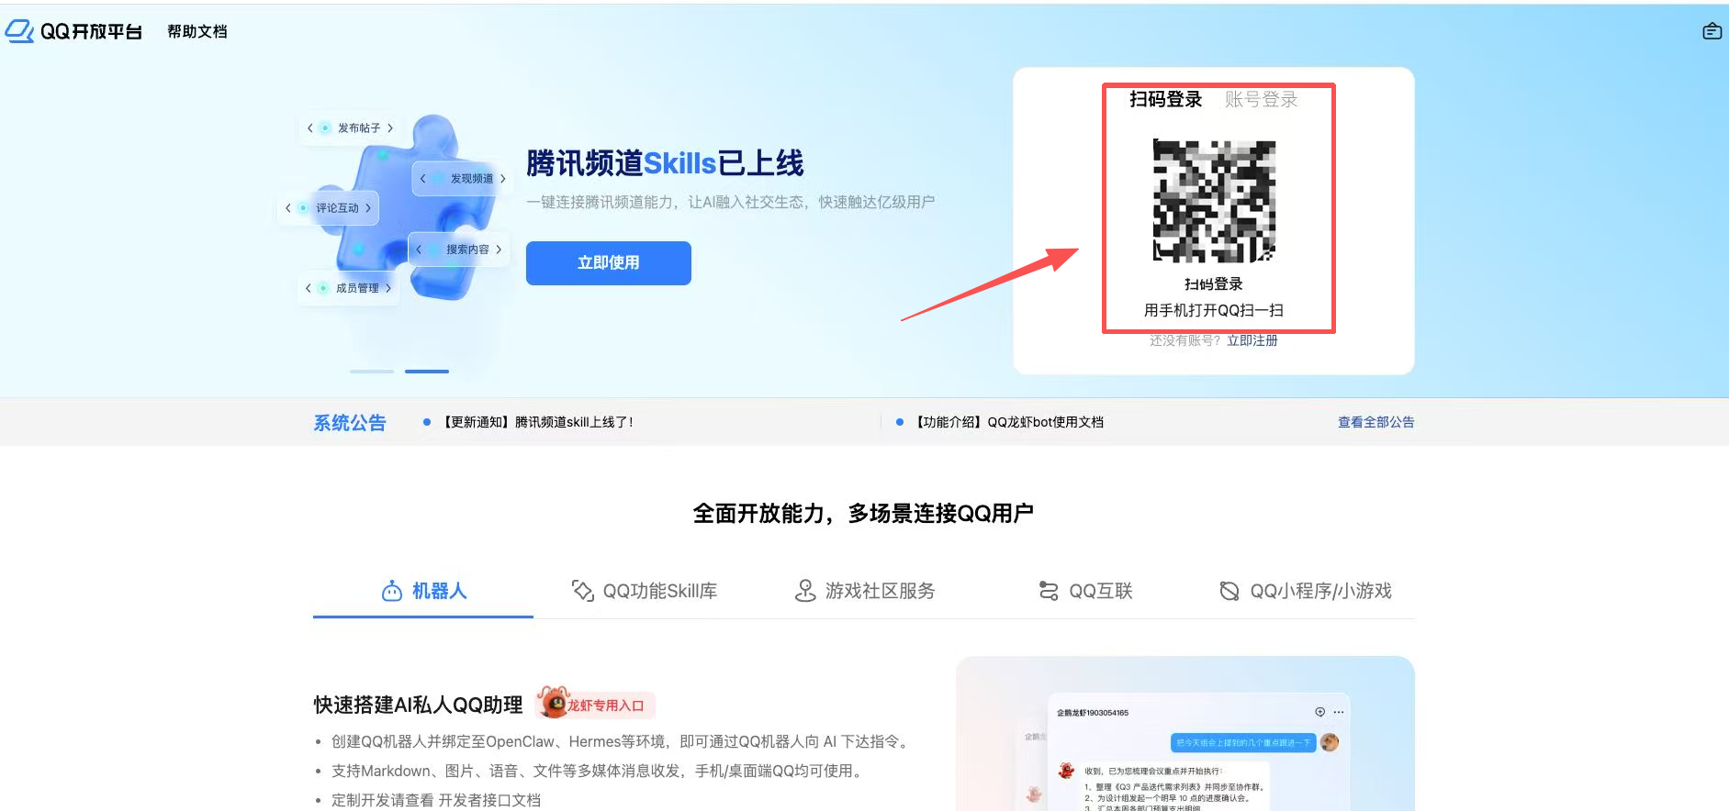This screenshot has width=1729, height=811.
Task: Open the briefcase icon at top right
Action: [1712, 31]
